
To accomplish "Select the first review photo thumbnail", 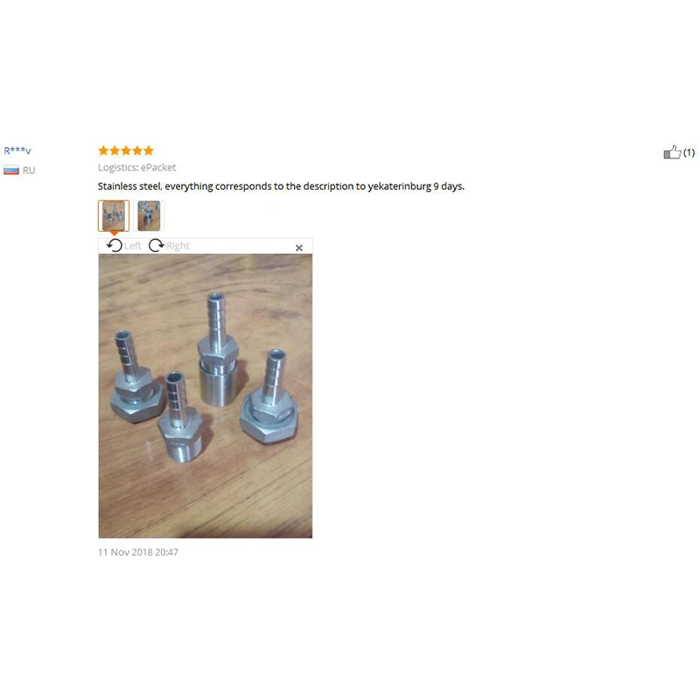I will pyautogui.click(x=114, y=215).
